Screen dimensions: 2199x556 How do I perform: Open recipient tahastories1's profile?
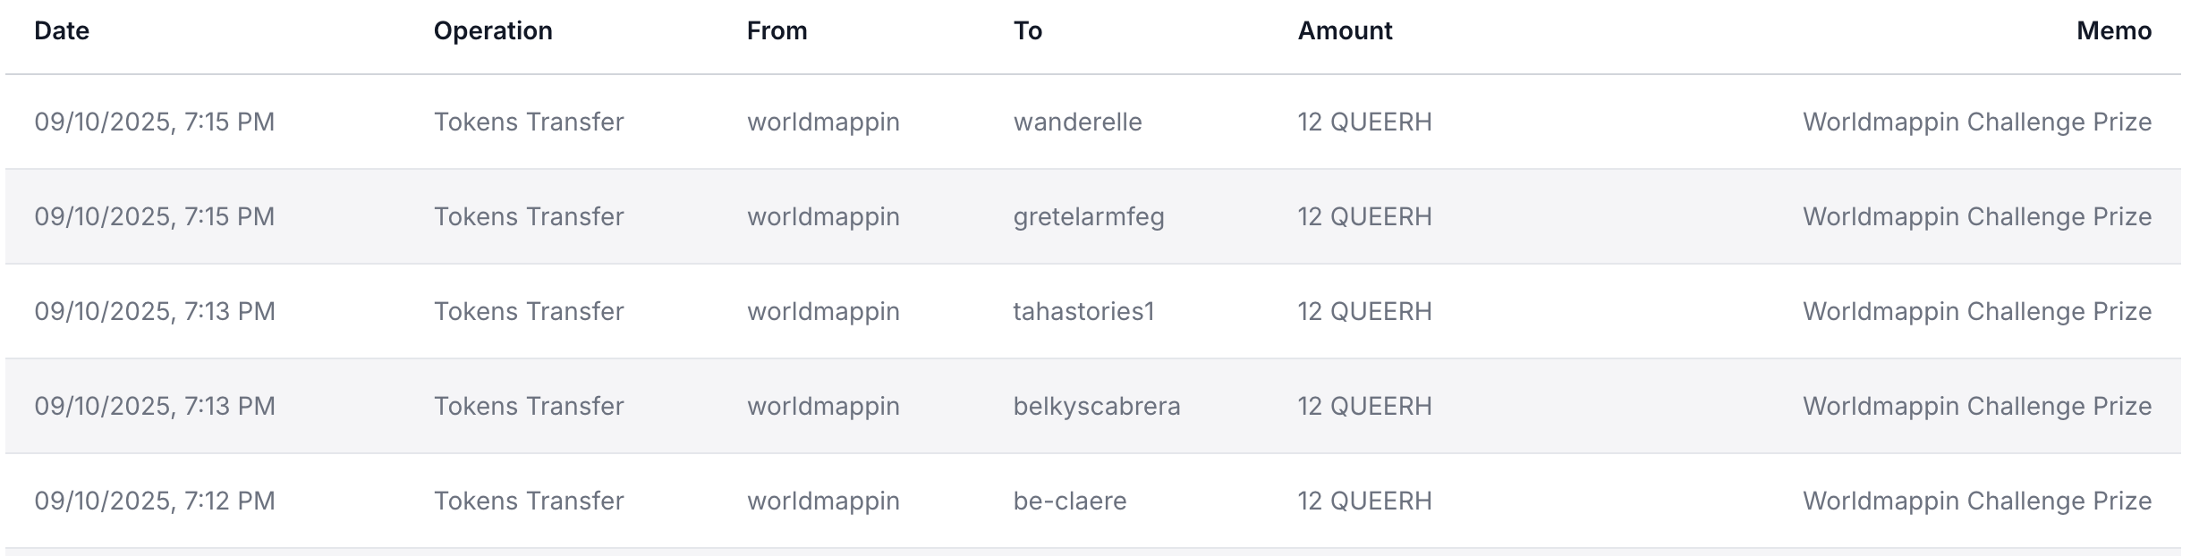click(1083, 311)
